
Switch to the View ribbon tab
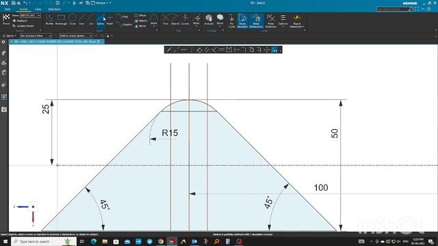click(x=38, y=9)
